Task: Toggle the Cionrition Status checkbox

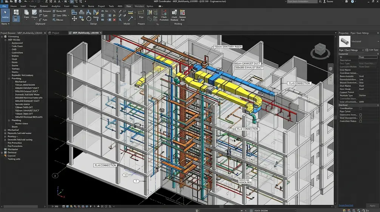Action: 361,121
